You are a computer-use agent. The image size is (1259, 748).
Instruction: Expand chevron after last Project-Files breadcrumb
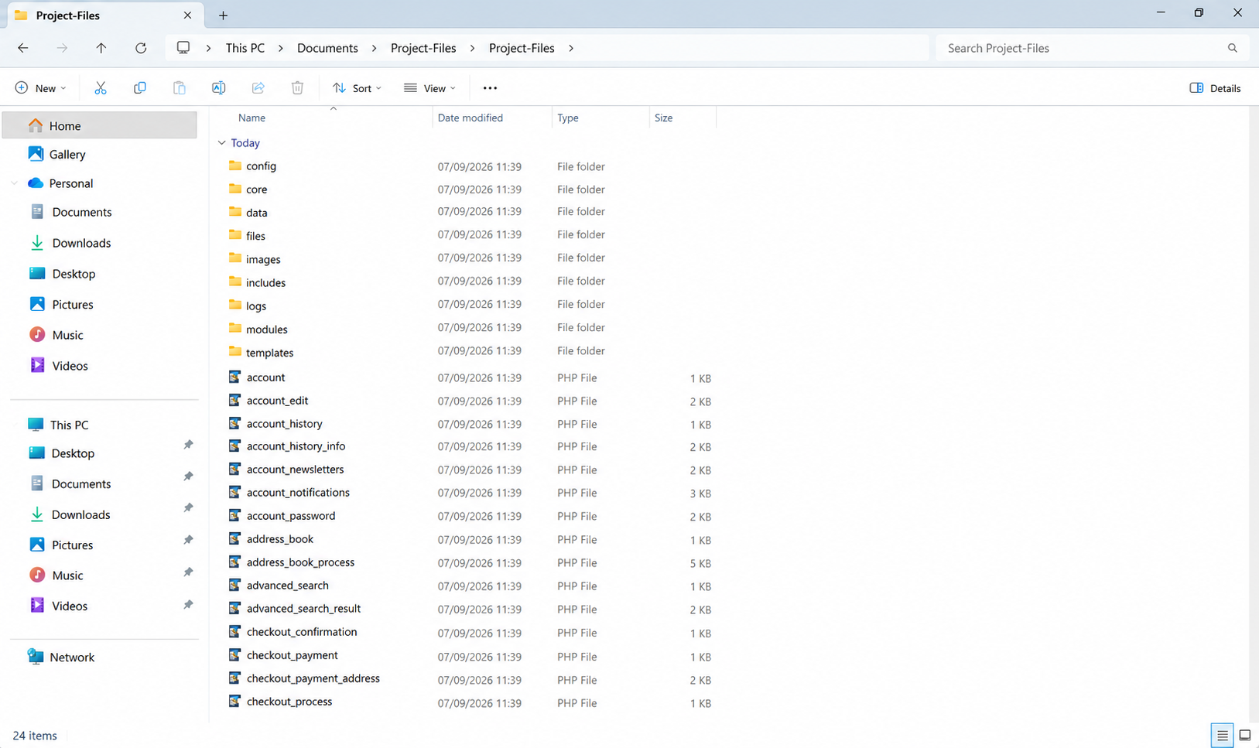pos(571,48)
